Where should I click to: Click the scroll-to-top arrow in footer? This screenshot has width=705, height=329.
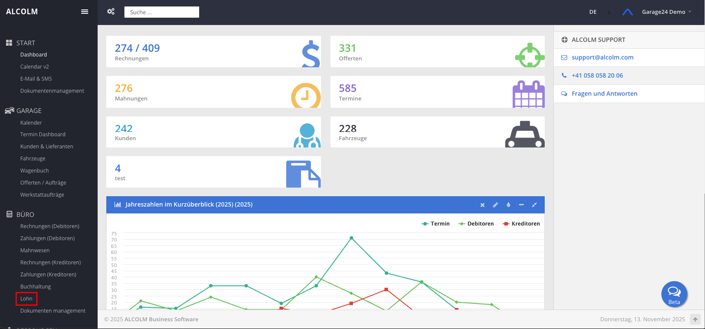(695, 320)
